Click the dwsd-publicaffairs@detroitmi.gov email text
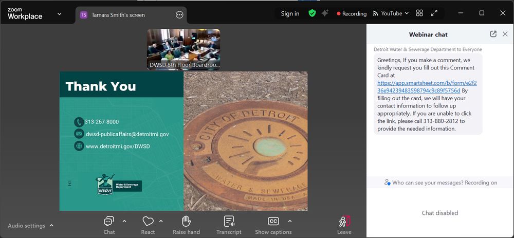 coord(127,134)
